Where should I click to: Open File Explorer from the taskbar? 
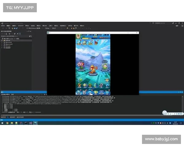(12, 123)
